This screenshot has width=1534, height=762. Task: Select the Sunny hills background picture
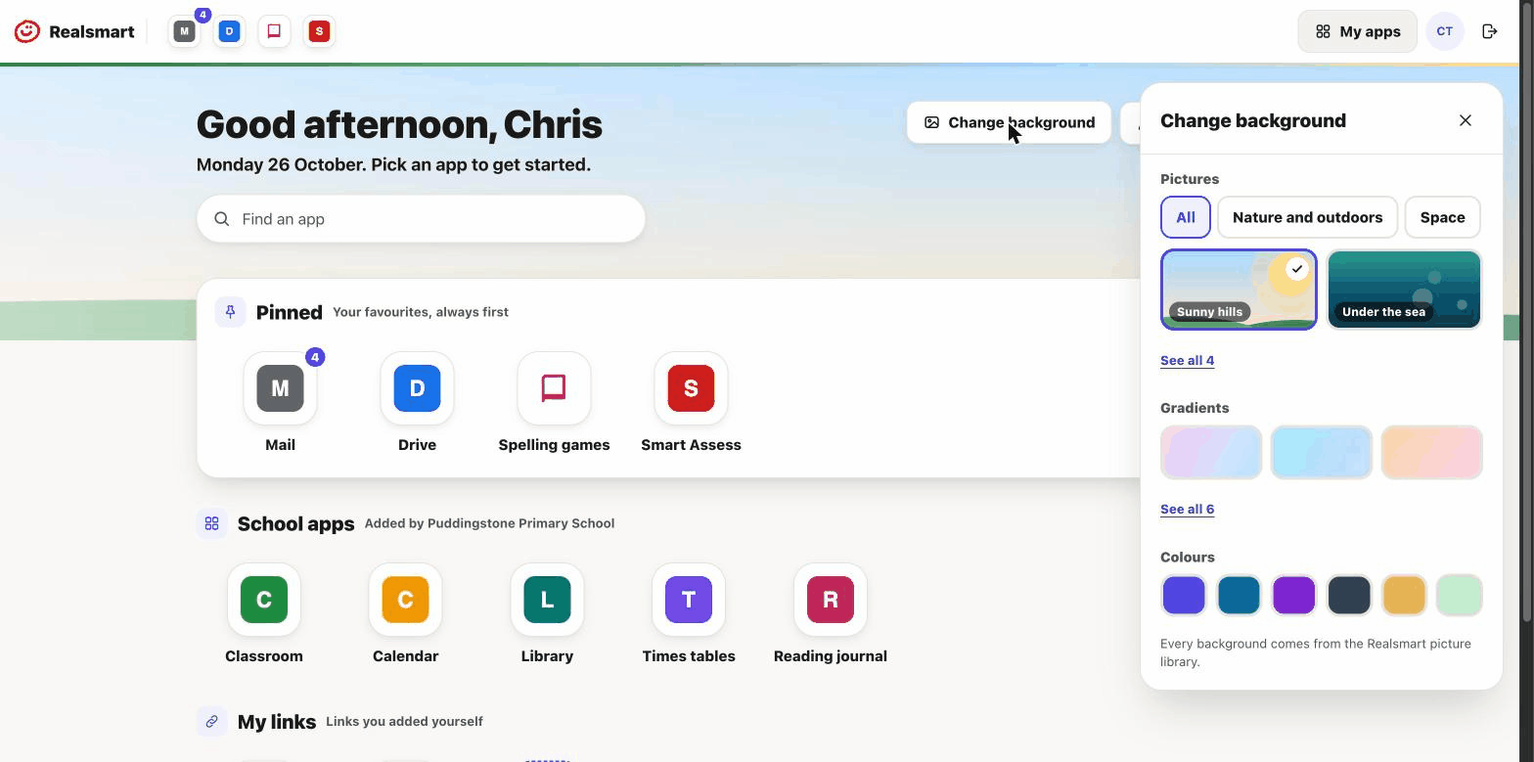coord(1239,290)
